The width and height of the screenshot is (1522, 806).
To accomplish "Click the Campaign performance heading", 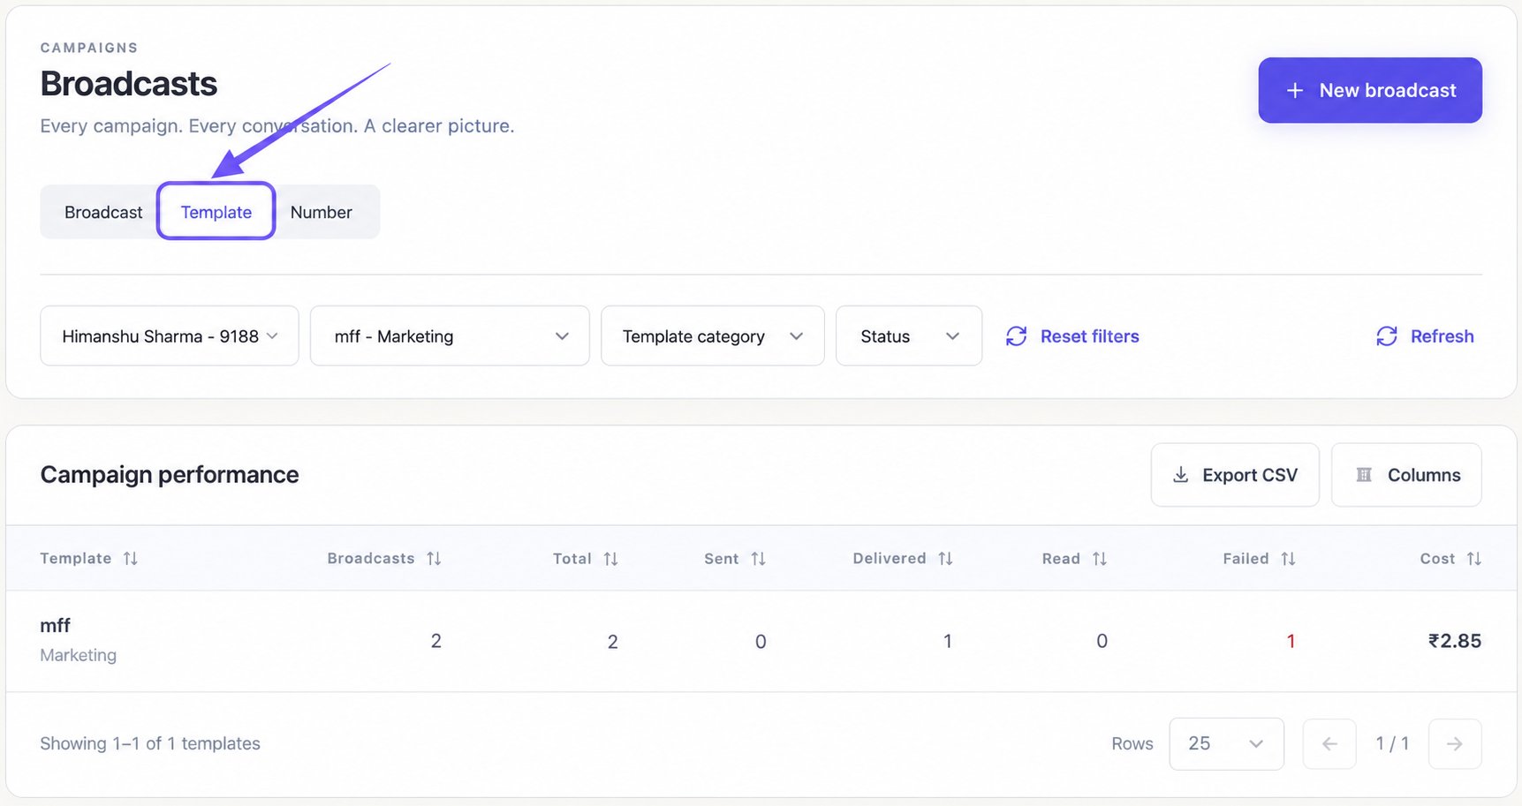I will point(170,475).
